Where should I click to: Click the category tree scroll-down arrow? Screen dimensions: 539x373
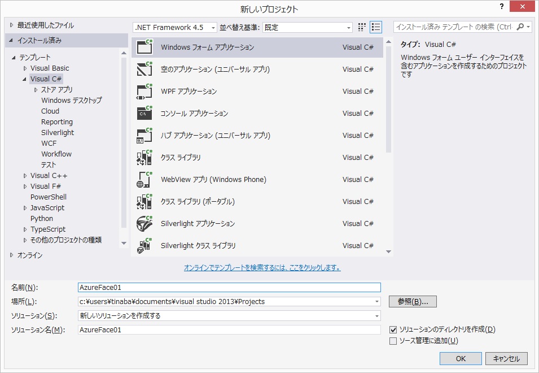click(x=124, y=243)
